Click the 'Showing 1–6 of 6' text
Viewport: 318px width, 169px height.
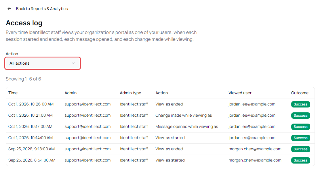tap(23, 79)
